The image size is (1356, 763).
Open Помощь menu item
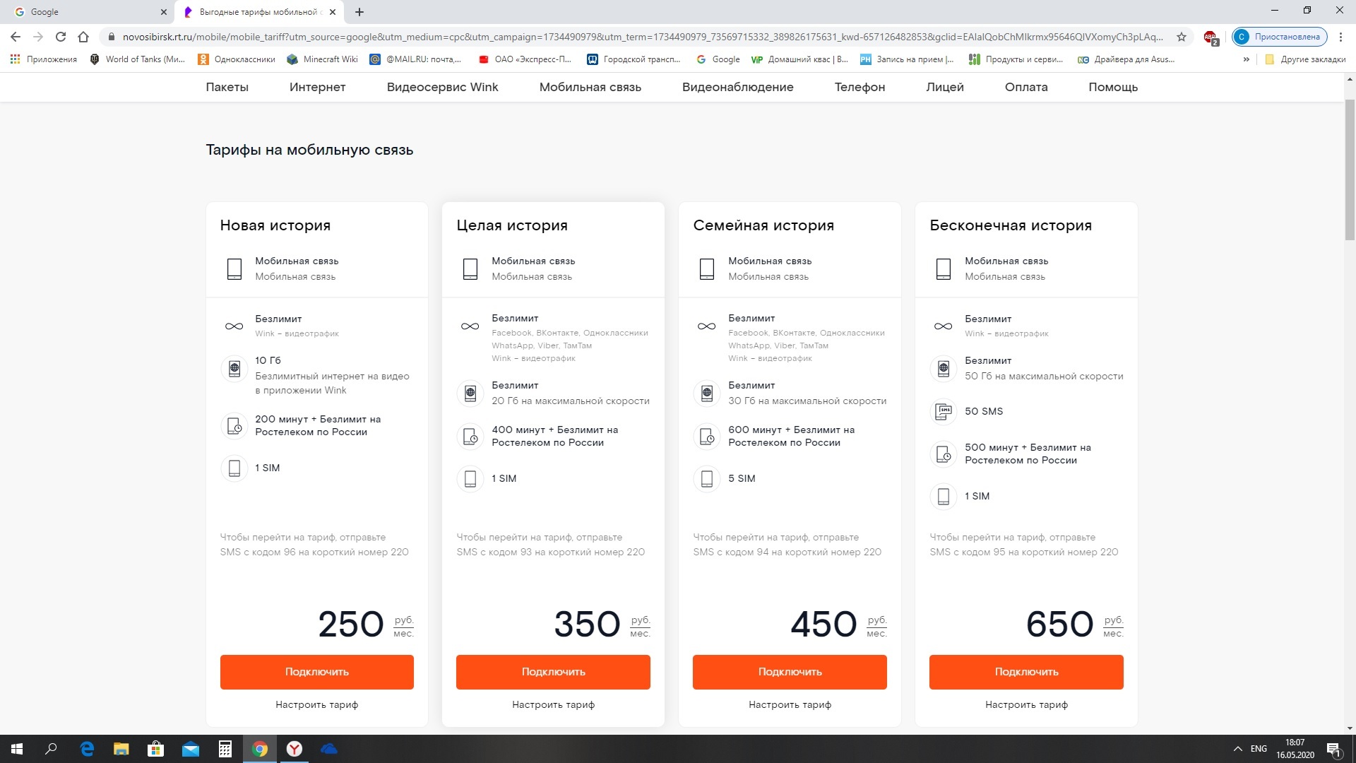pos(1113,87)
